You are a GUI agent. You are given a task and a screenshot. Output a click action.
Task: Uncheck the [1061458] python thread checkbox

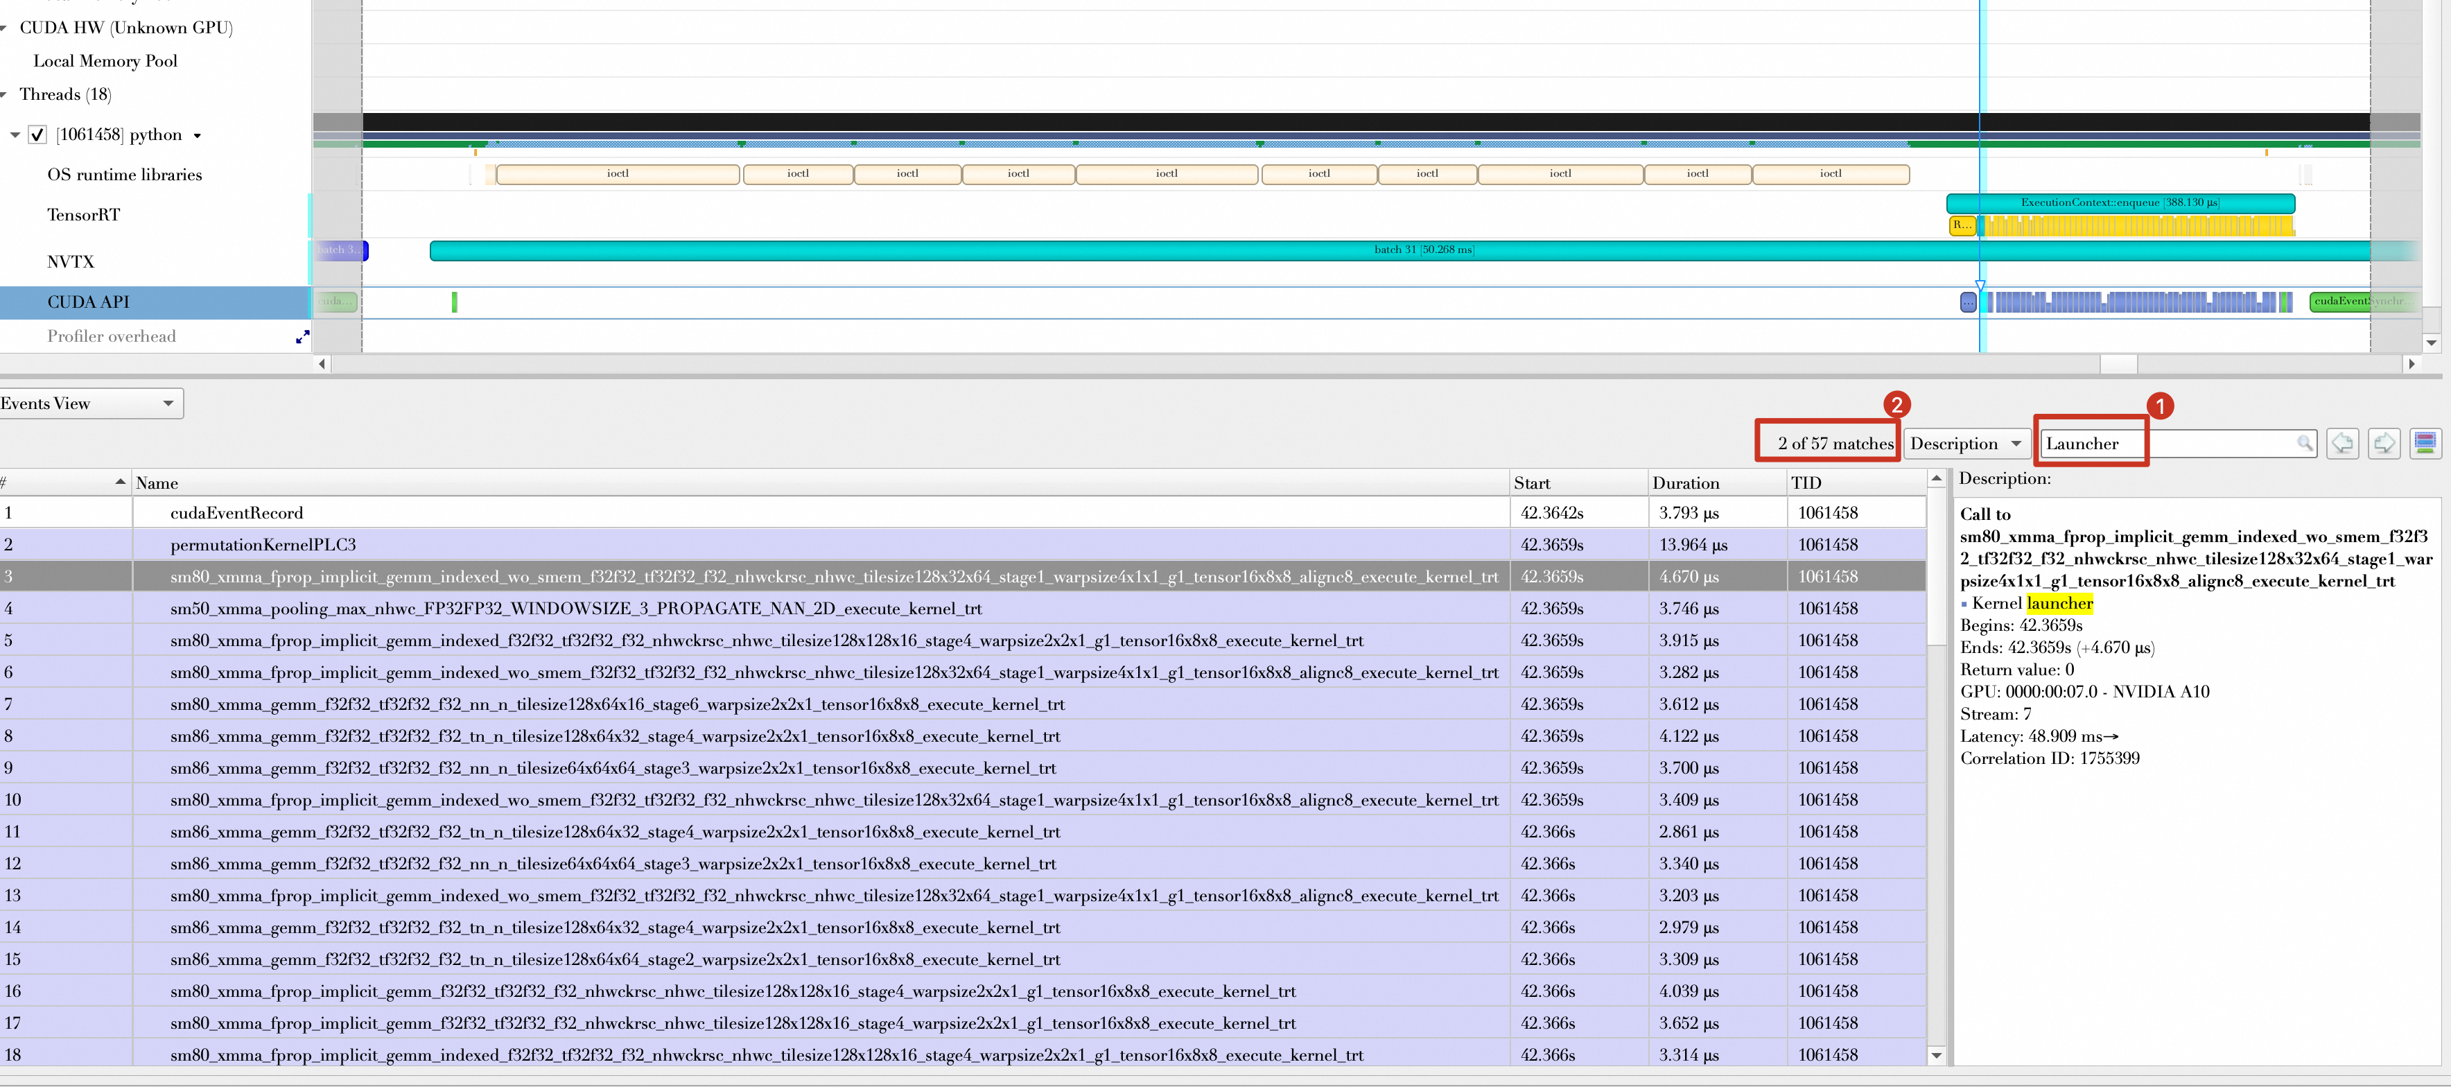coord(37,135)
